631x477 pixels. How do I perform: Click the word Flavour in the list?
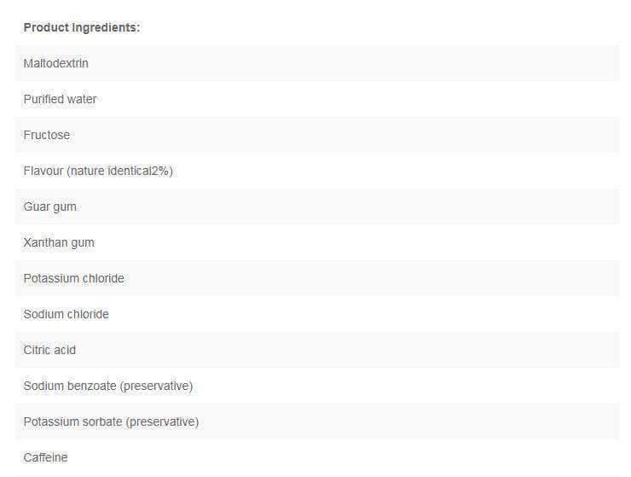pyautogui.click(x=43, y=171)
